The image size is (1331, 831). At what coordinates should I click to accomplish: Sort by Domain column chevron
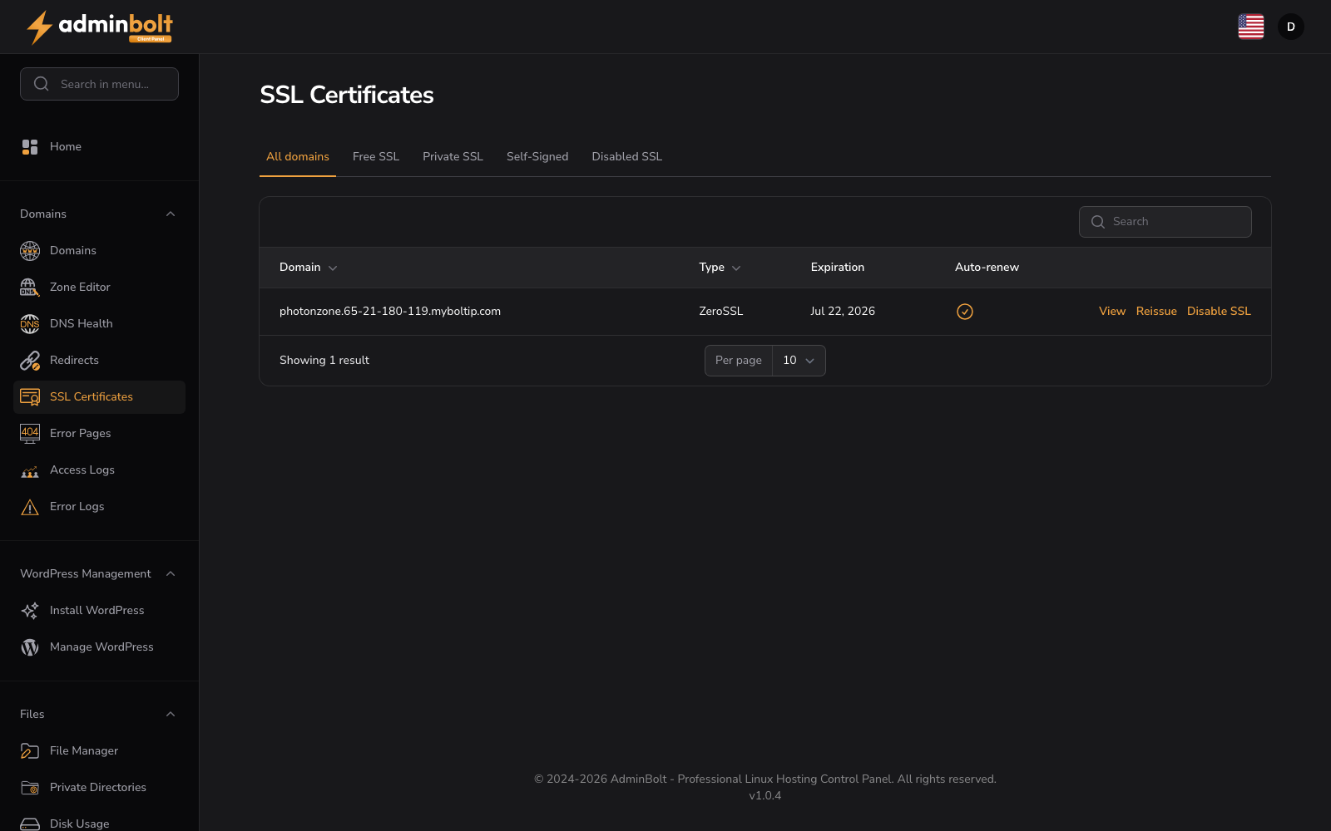click(333, 268)
